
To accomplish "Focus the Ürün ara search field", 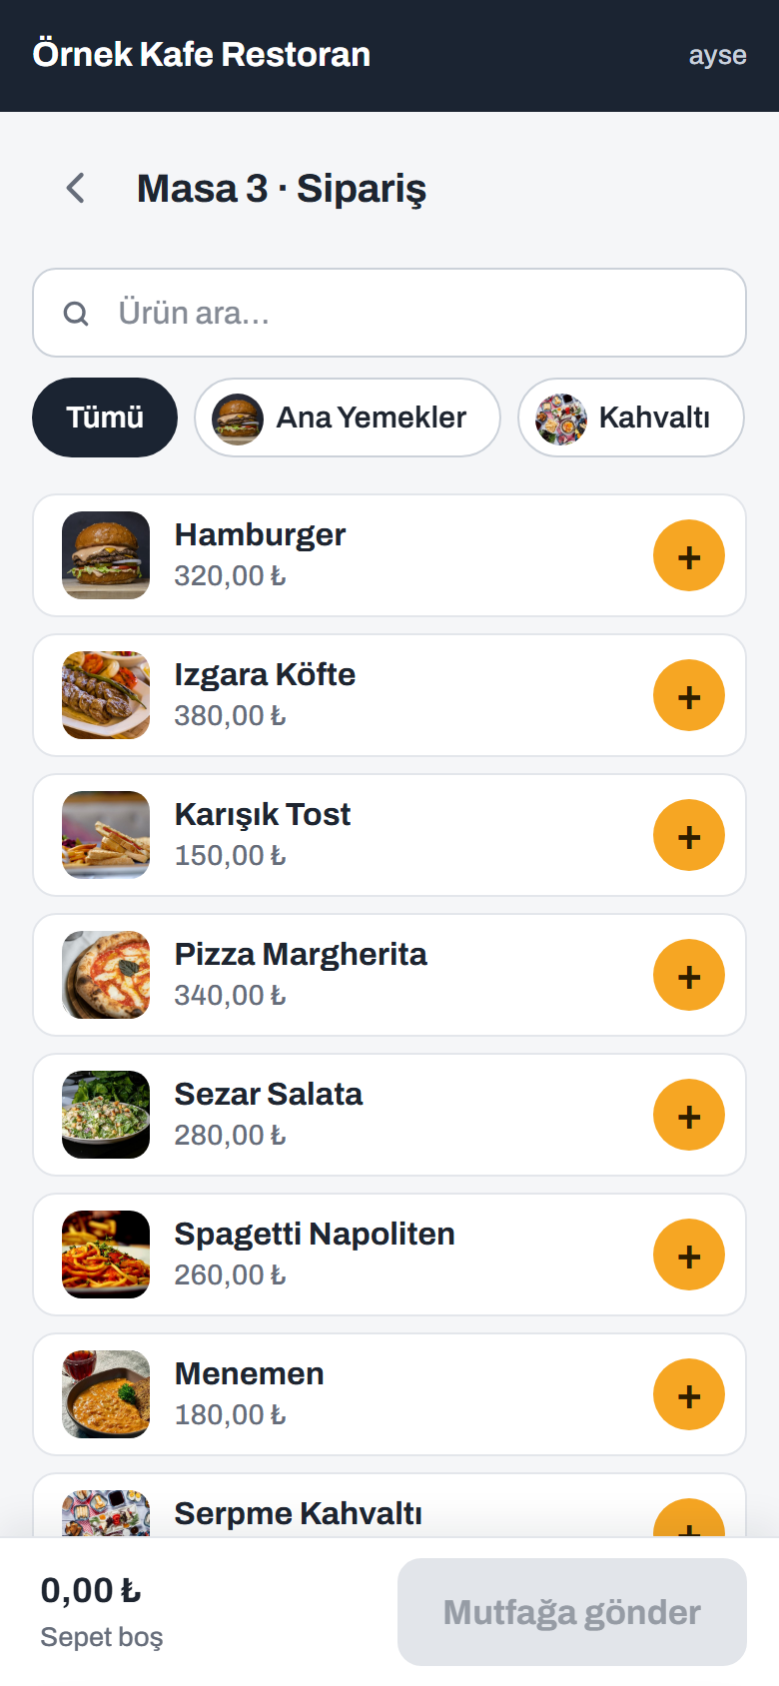I will coord(389,313).
